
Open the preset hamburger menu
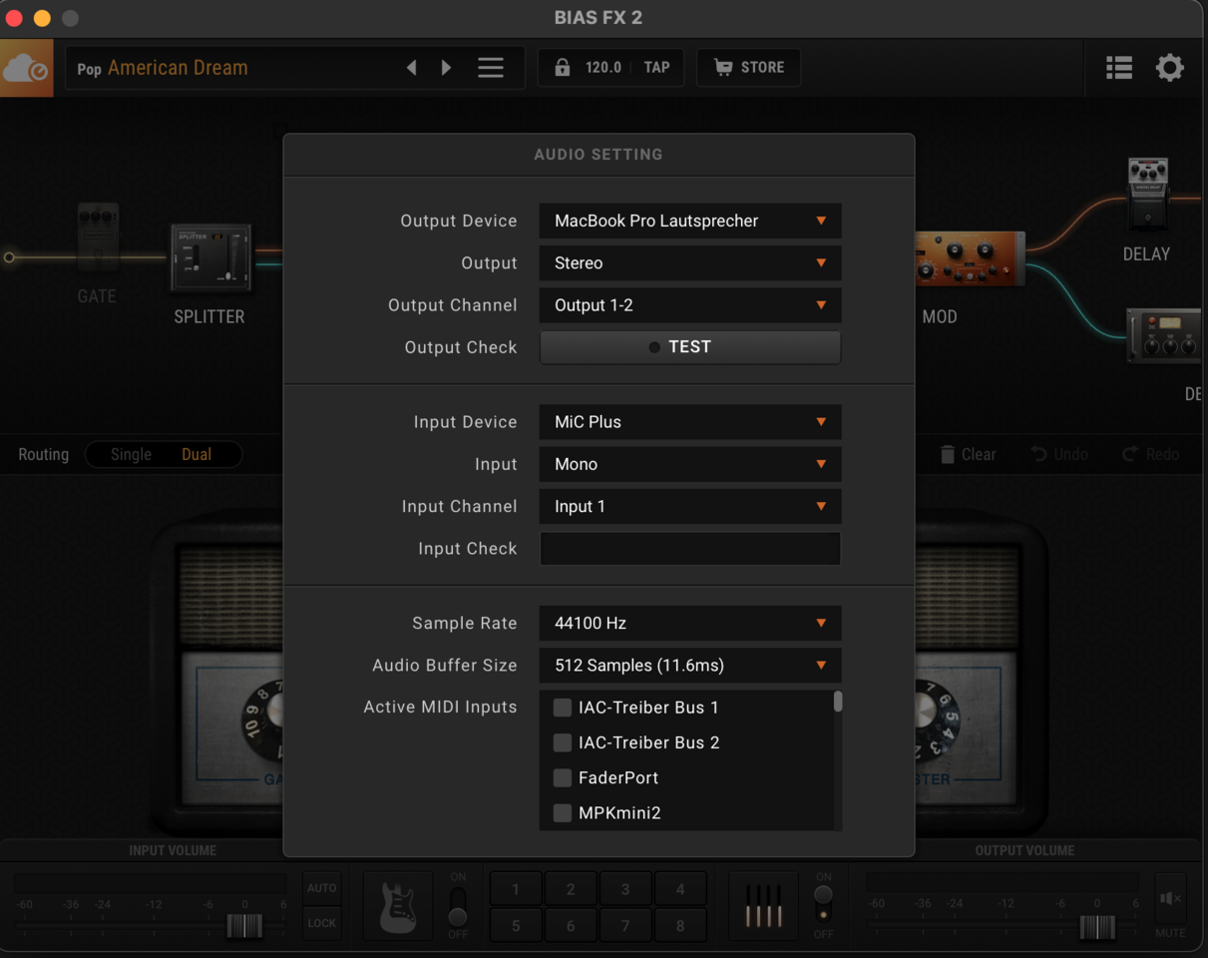490,68
